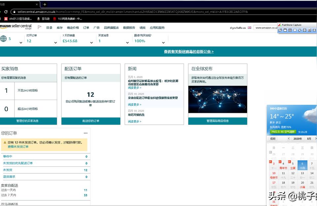The width and height of the screenshot is (317, 206).
Task: Open the 未发货 orders link
Action: (8, 170)
